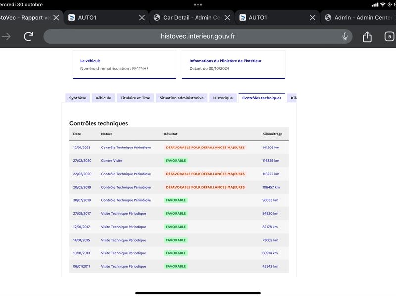Screen dimensions: 396x297
Task: Tap the microphone icon in the address bar
Action: pos(345,36)
